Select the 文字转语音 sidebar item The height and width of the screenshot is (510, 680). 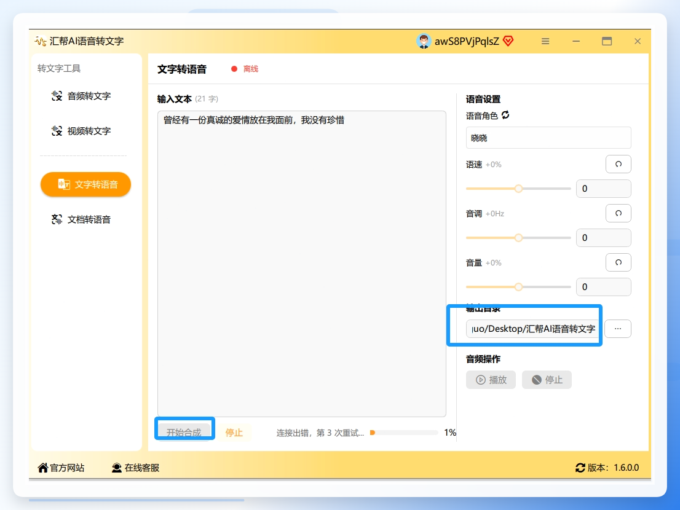85,184
